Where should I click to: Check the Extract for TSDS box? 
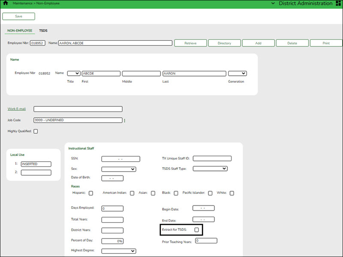(x=196, y=230)
